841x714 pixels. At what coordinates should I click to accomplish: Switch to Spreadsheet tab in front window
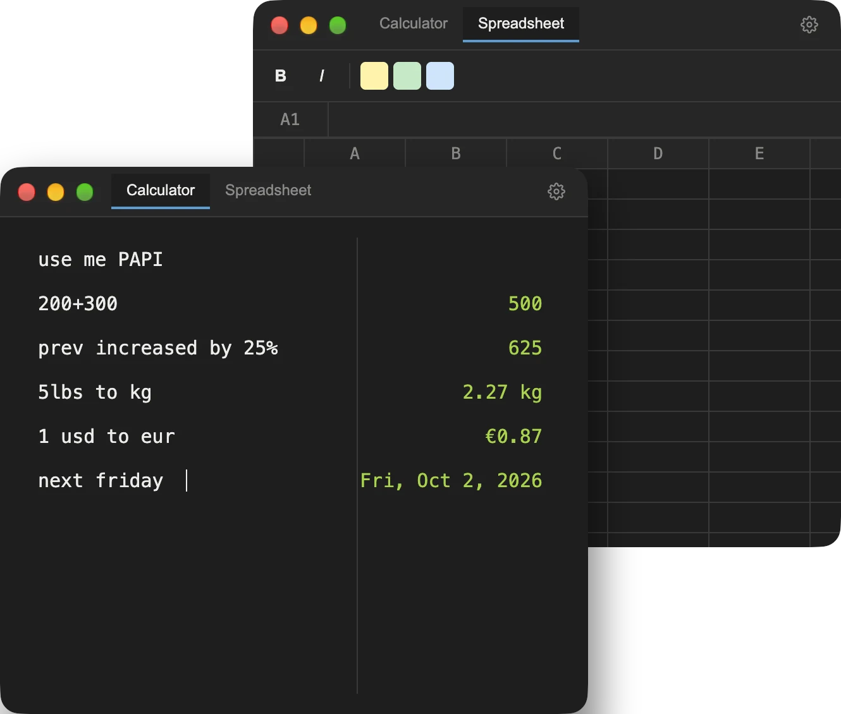[268, 190]
